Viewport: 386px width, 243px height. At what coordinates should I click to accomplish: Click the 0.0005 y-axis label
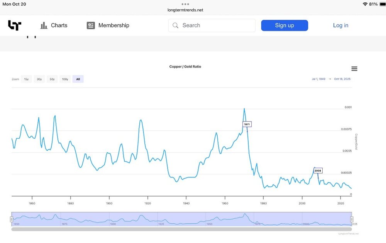point(347,151)
